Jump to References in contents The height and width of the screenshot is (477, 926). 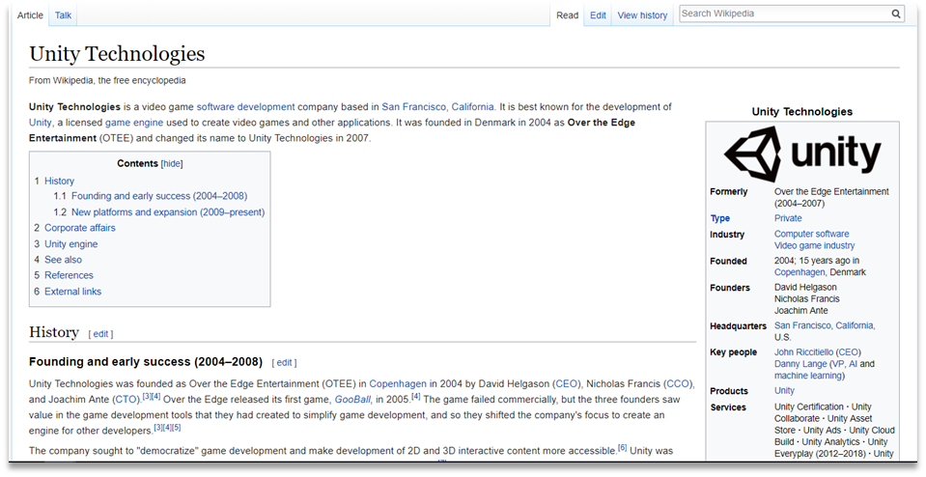click(69, 275)
